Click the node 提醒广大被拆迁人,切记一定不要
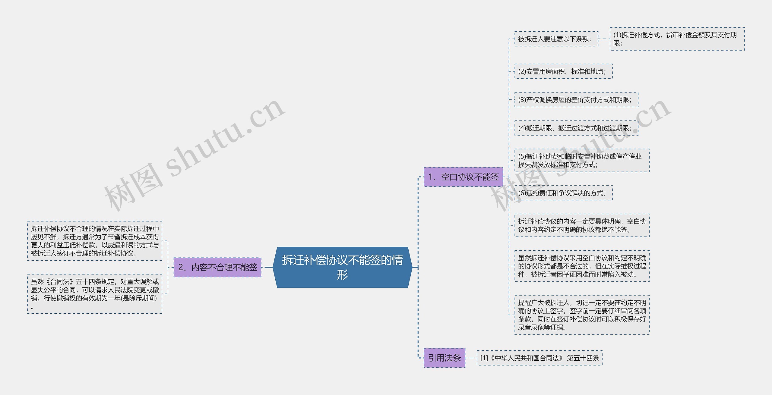Screen dimensions: 772x395 pyautogui.click(x=582, y=315)
